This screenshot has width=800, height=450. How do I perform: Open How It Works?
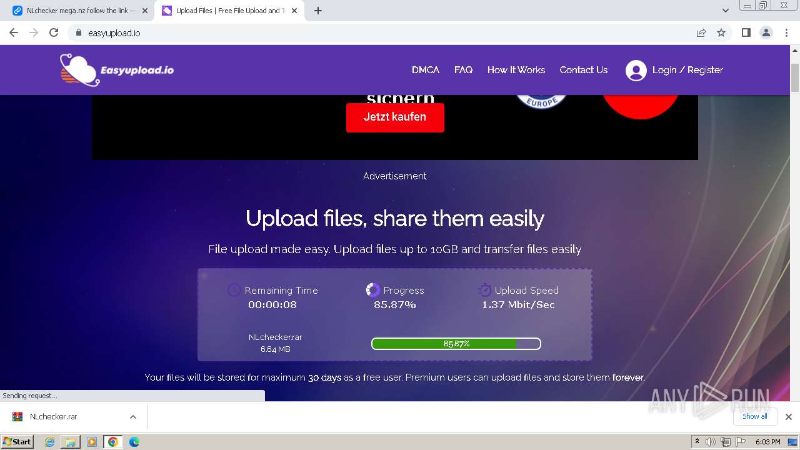pyautogui.click(x=516, y=70)
